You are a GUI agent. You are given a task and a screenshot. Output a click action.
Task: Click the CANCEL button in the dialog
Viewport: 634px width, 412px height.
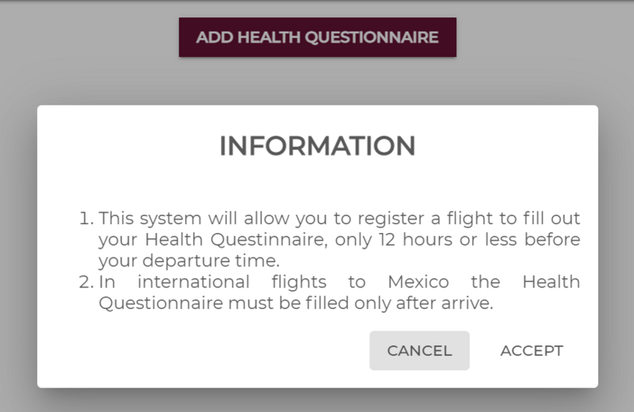point(419,350)
